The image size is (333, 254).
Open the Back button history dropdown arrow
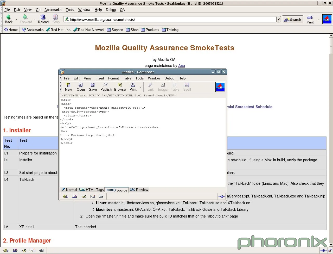pos(17,19)
